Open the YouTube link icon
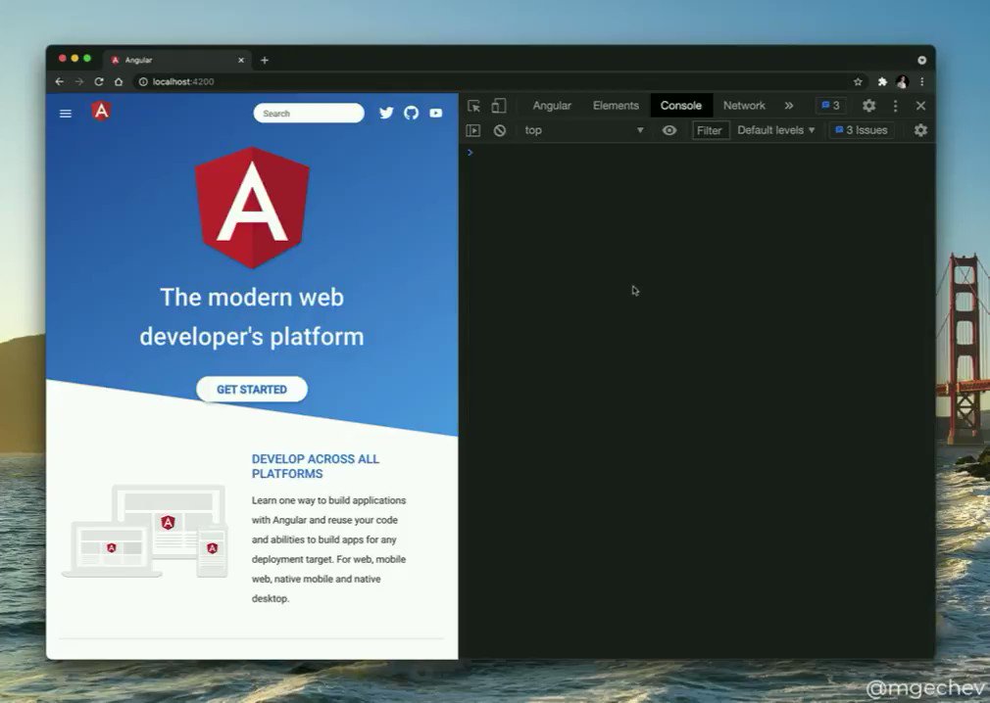990x703 pixels. tap(435, 113)
